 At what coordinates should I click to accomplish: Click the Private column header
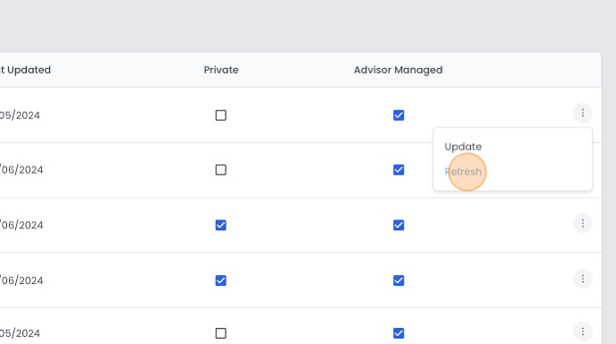click(x=221, y=70)
